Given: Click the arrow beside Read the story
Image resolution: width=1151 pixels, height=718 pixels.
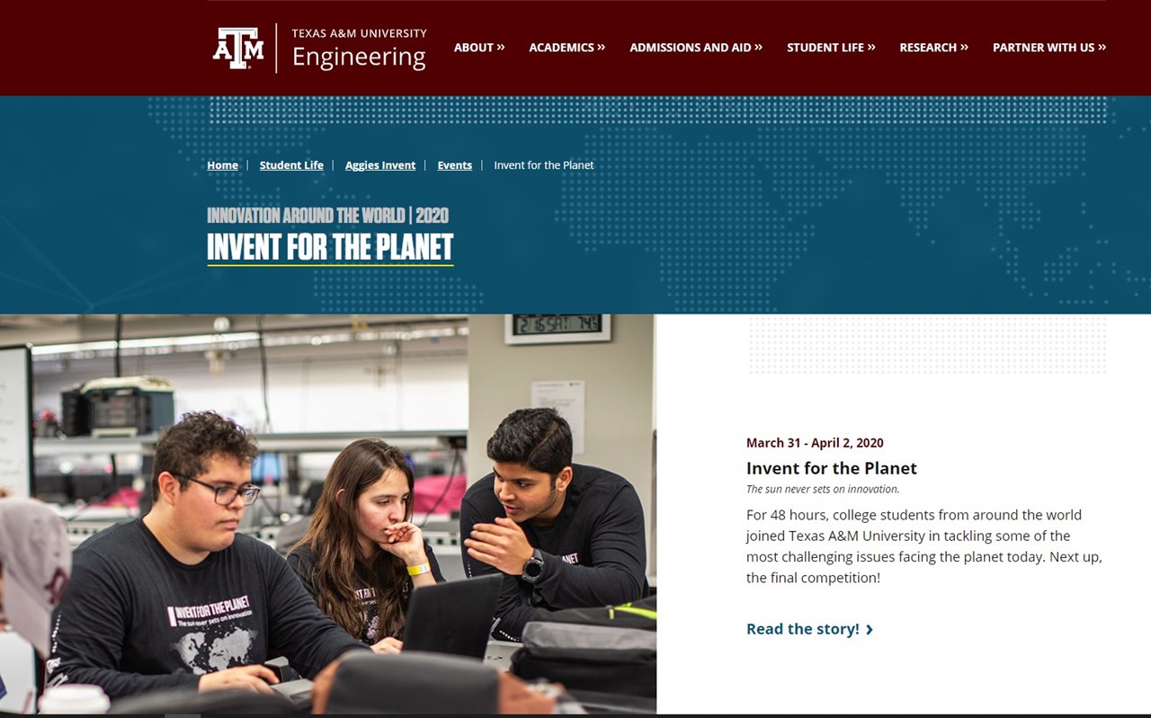Looking at the screenshot, I should click(x=869, y=630).
